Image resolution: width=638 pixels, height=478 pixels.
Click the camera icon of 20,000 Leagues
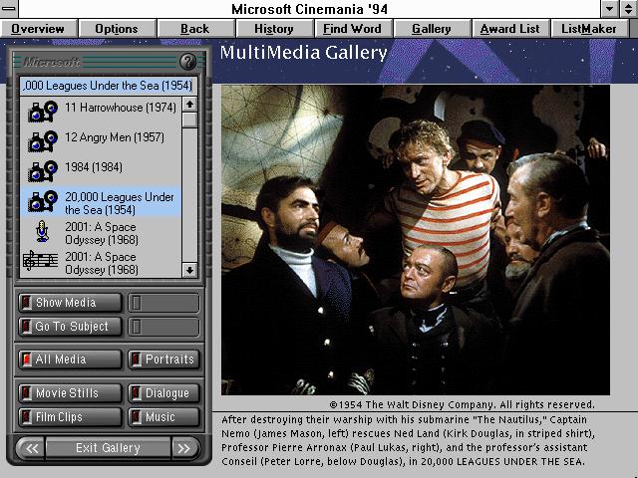[x=43, y=201]
